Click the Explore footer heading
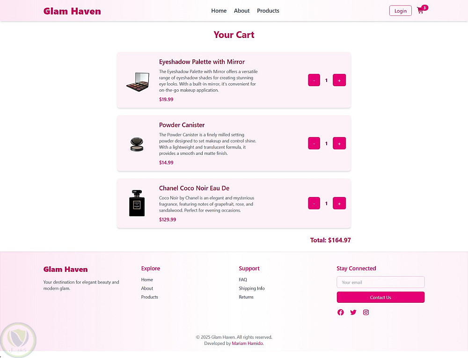The image size is (468, 358). click(150, 268)
